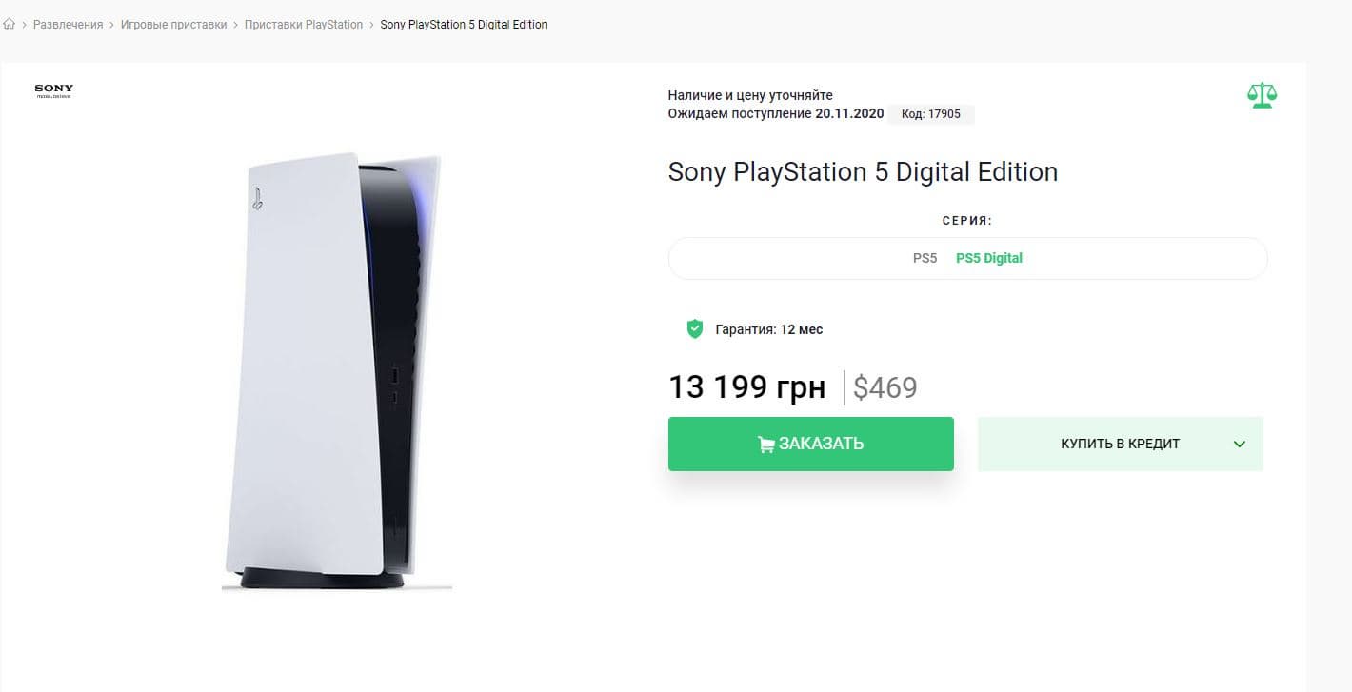Click the Sony brand logo
1352x692 pixels.
pos(54,91)
